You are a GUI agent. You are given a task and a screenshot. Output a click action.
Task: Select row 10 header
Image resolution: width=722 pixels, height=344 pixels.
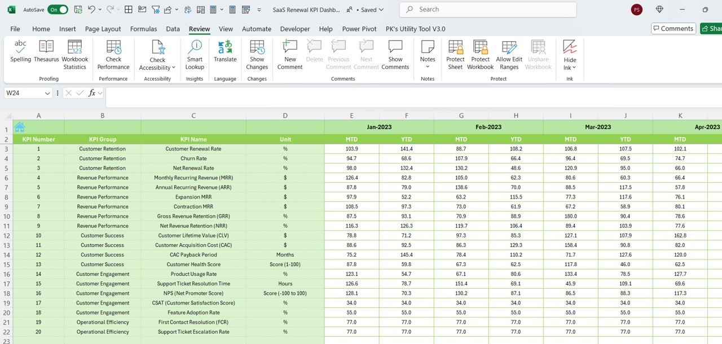[x=6, y=217]
